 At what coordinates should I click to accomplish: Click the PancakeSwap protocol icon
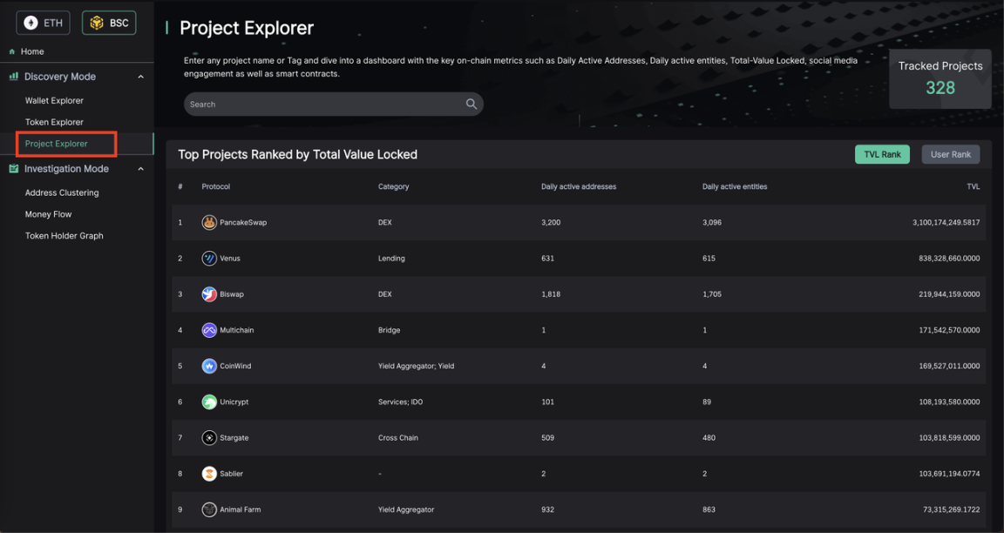(x=209, y=223)
